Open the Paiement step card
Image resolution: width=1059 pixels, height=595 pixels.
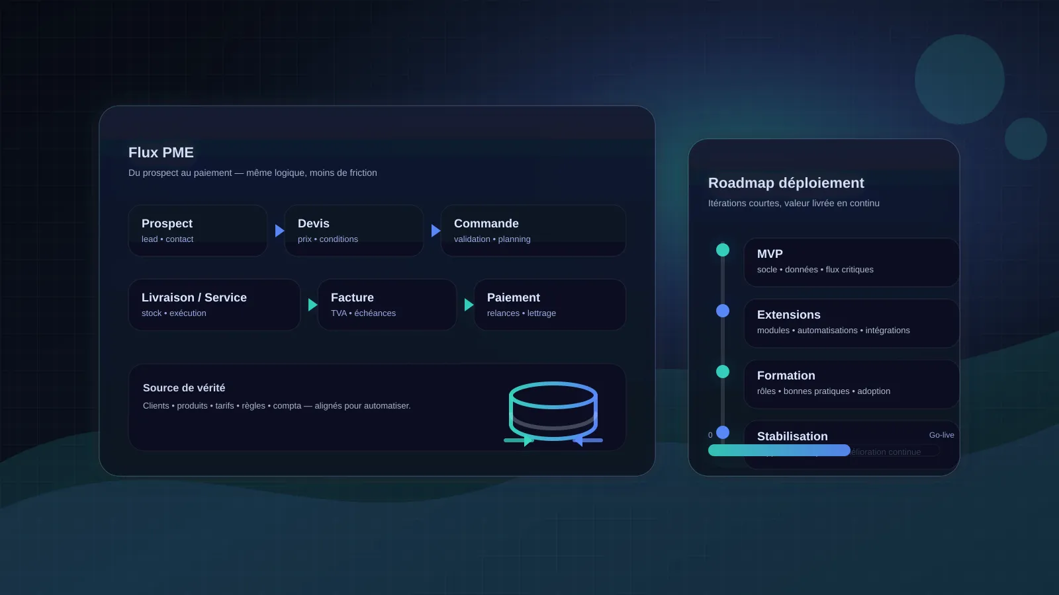click(549, 305)
